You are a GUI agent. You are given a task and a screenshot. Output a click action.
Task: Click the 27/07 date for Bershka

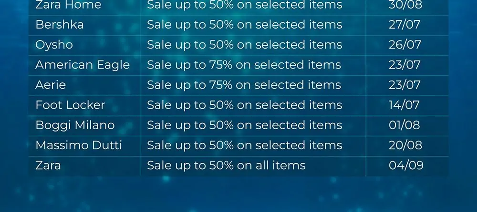(404, 25)
